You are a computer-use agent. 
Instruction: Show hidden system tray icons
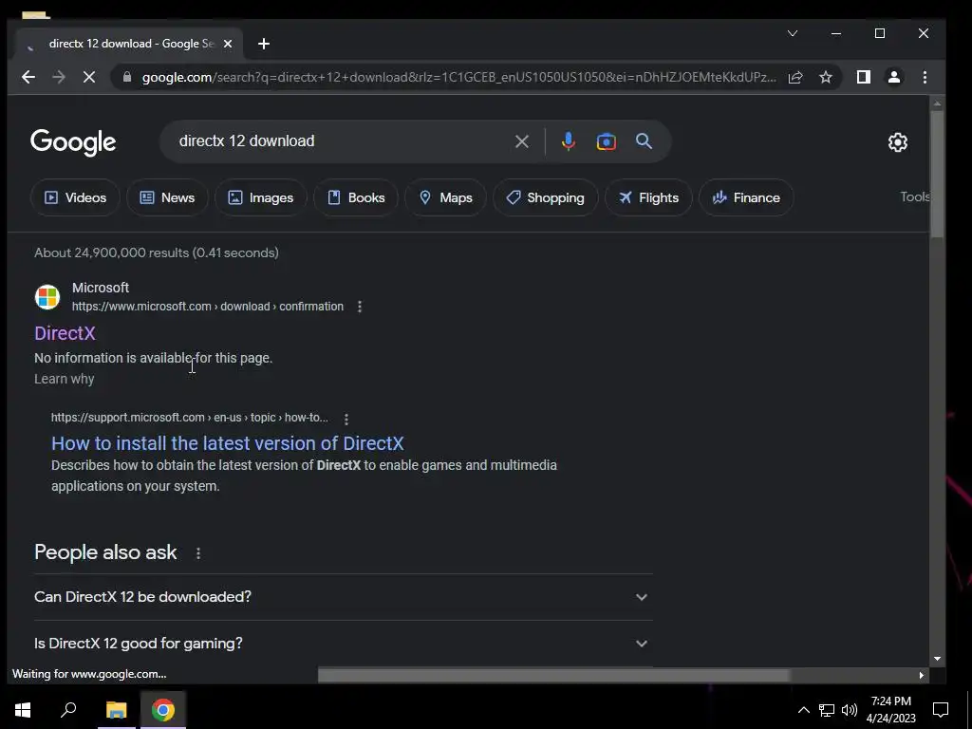(x=803, y=710)
